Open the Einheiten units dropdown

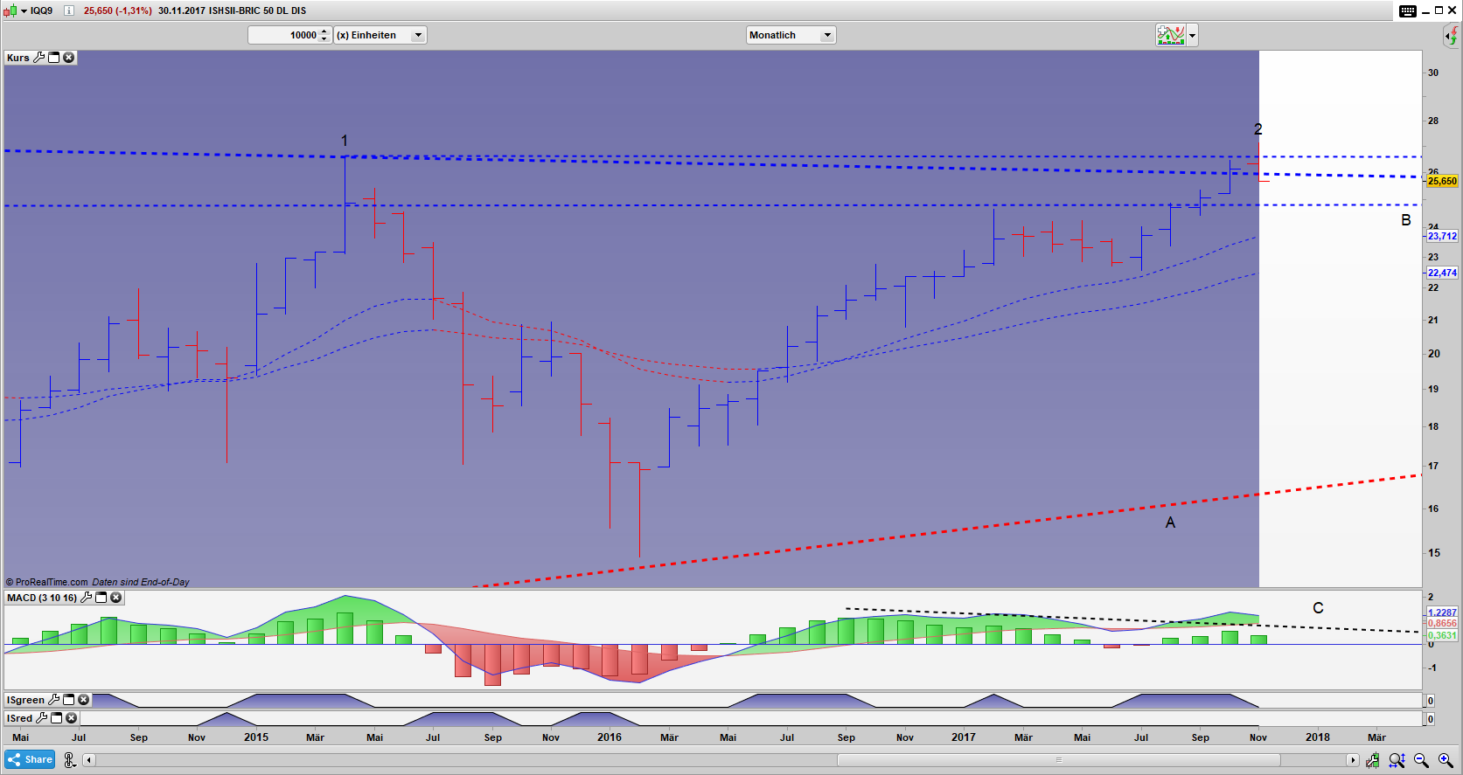pyautogui.click(x=418, y=35)
